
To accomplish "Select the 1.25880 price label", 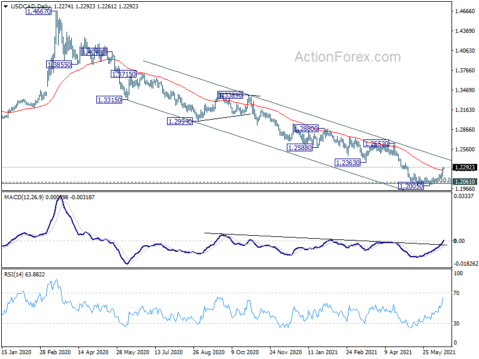I will click(300, 148).
